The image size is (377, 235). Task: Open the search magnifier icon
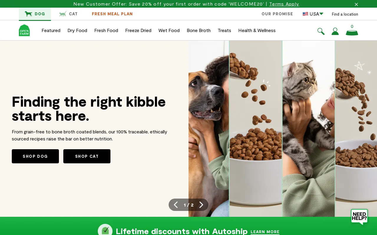321,31
